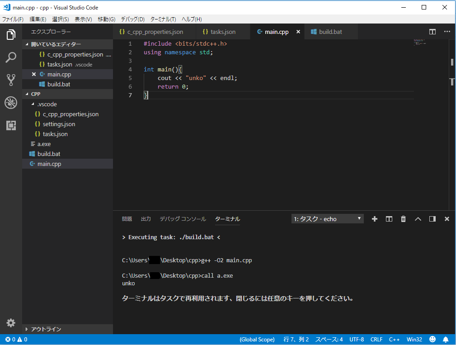Select terminal task dropdown '1: タスク - echo'
This screenshot has height=345, width=456.
tap(327, 219)
